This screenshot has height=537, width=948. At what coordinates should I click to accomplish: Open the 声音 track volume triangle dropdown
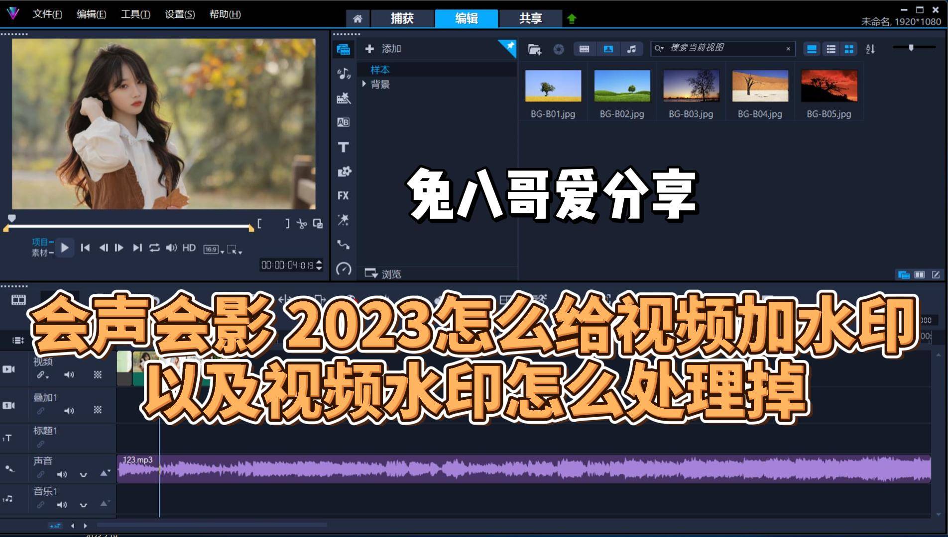(x=105, y=473)
